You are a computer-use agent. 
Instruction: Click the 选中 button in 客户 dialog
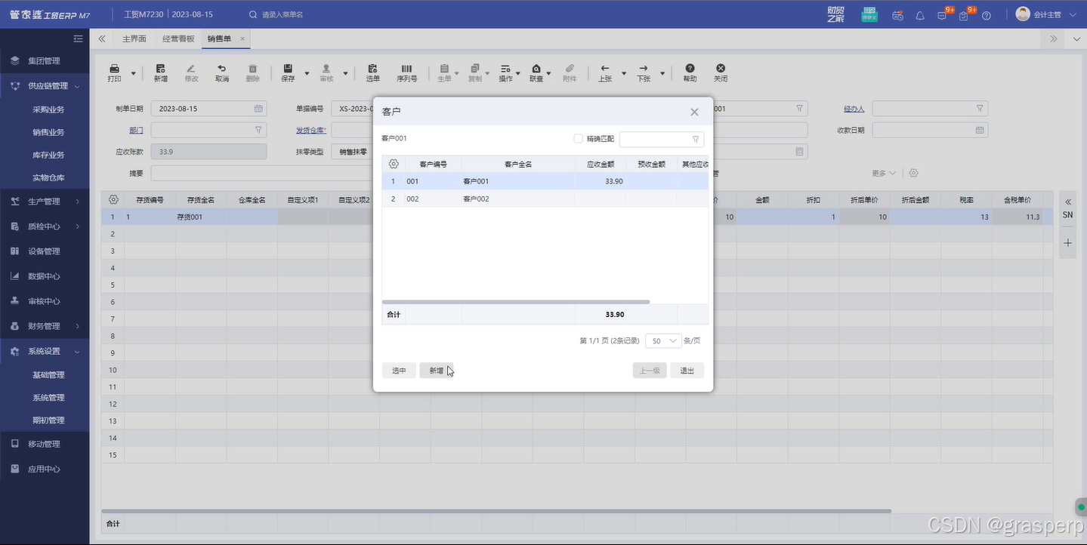click(399, 371)
